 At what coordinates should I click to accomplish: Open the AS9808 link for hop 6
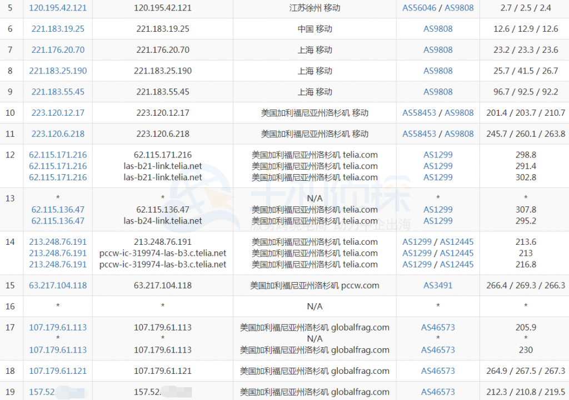pyautogui.click(x=438, y=29)
